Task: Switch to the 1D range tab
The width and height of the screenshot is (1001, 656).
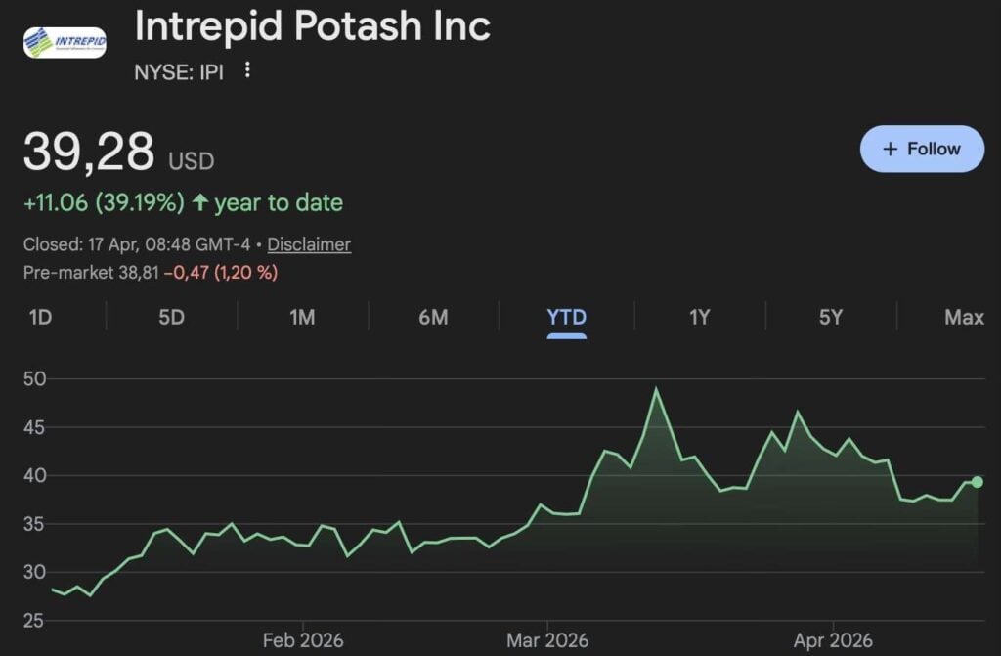Action: pos(40,317)
